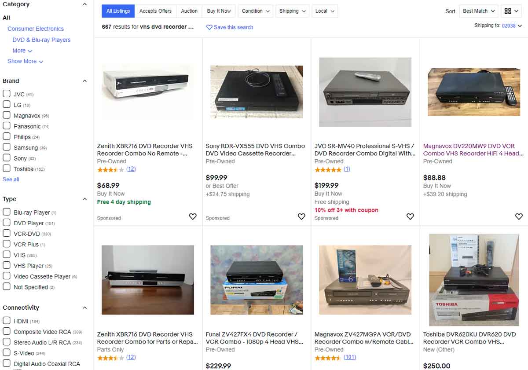Add Zenith XBR716 $68.99 listing to watchlist
Image resolution: width=528 pixels, height=370 pixels.
[x=193, y=216]
